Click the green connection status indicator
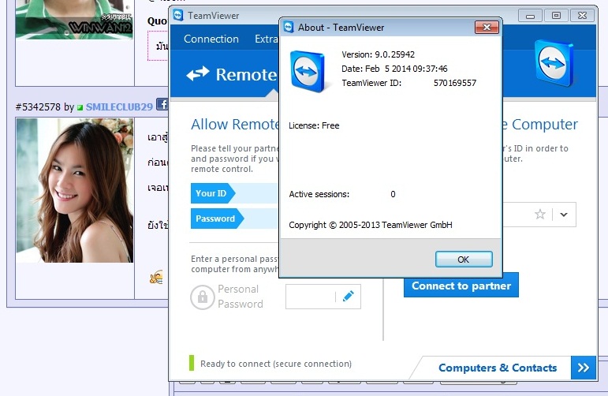 click(191, 363)
